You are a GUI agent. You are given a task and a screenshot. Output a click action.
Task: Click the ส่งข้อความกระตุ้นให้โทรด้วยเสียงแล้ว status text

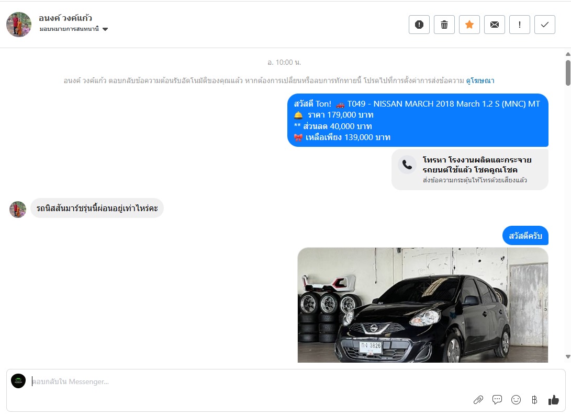(475, 180)
